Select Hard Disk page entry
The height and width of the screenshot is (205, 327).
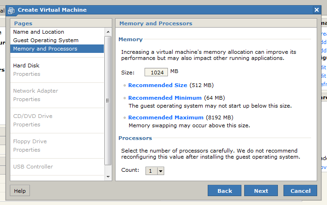tap(26, 66)
